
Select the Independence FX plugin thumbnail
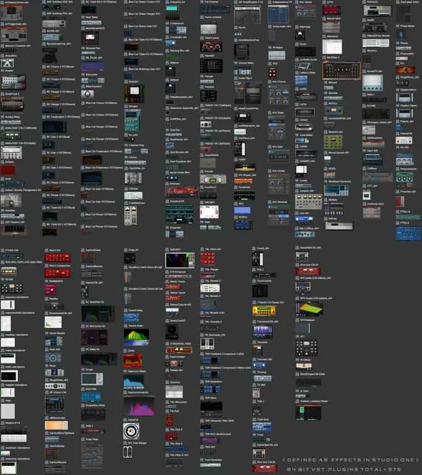coord(278,14)
